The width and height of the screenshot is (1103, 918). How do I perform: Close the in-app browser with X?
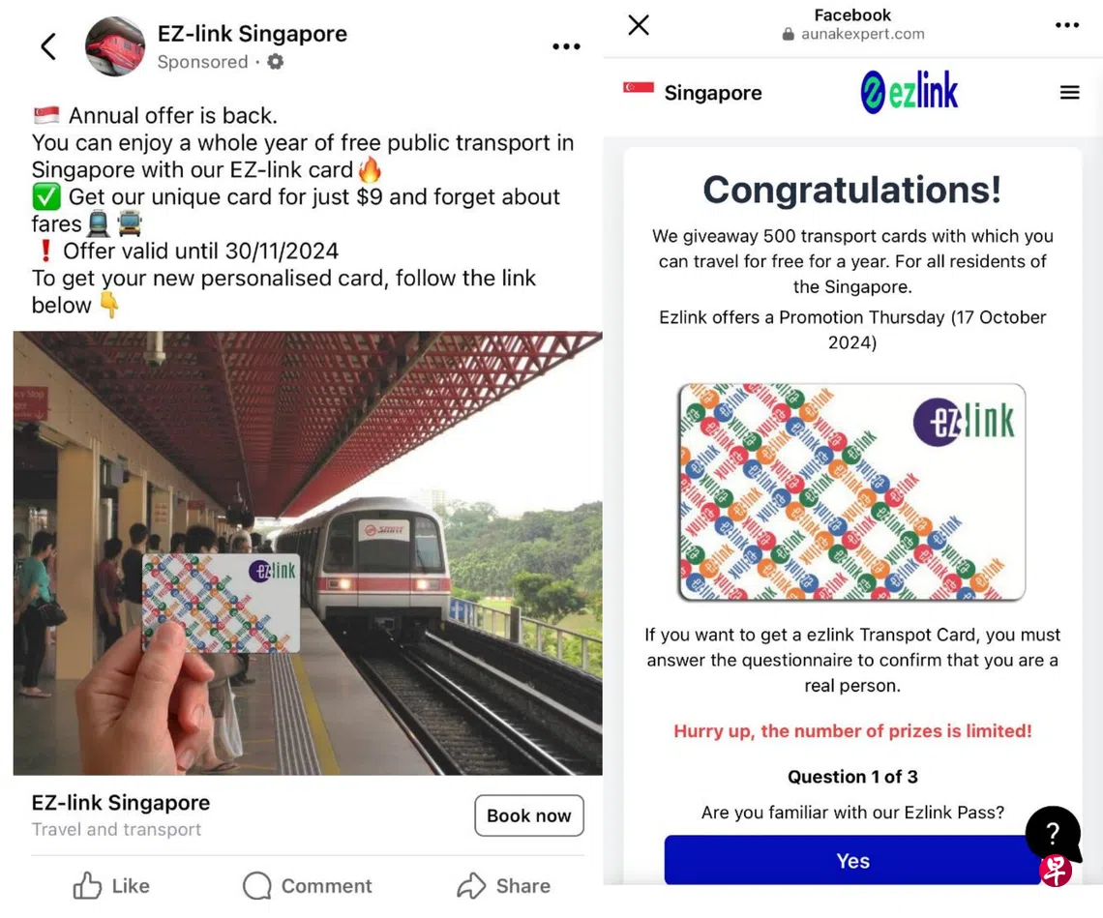639,25
